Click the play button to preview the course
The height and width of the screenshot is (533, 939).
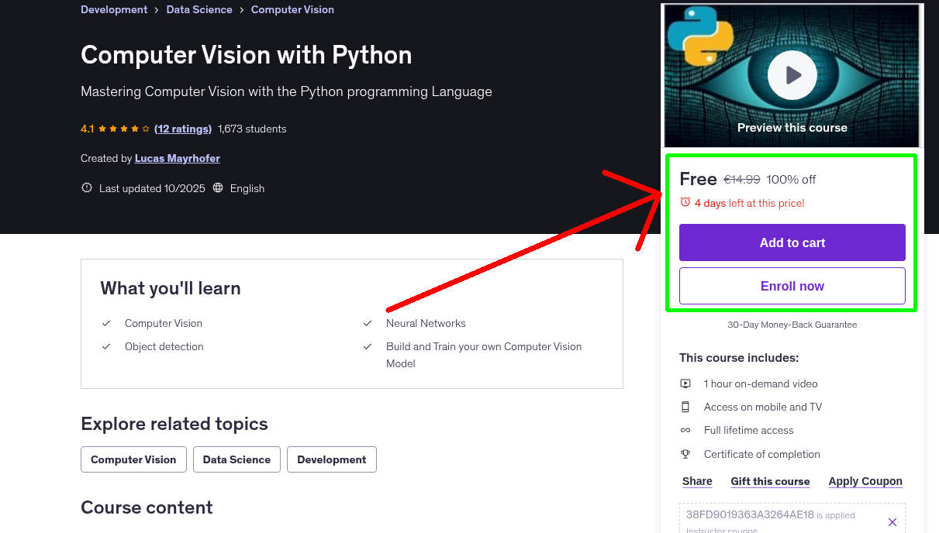[x=792, y=74]
